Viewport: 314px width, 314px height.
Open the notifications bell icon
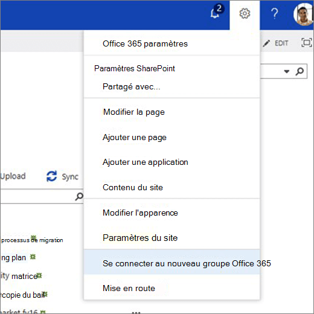(x=215, y=13)
